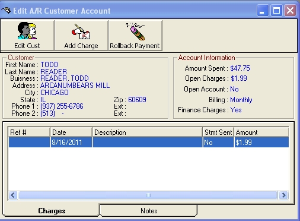Click the Edit Cust people icon
Viewport: 300px width, 221px height.
click(x=27, y=31)
